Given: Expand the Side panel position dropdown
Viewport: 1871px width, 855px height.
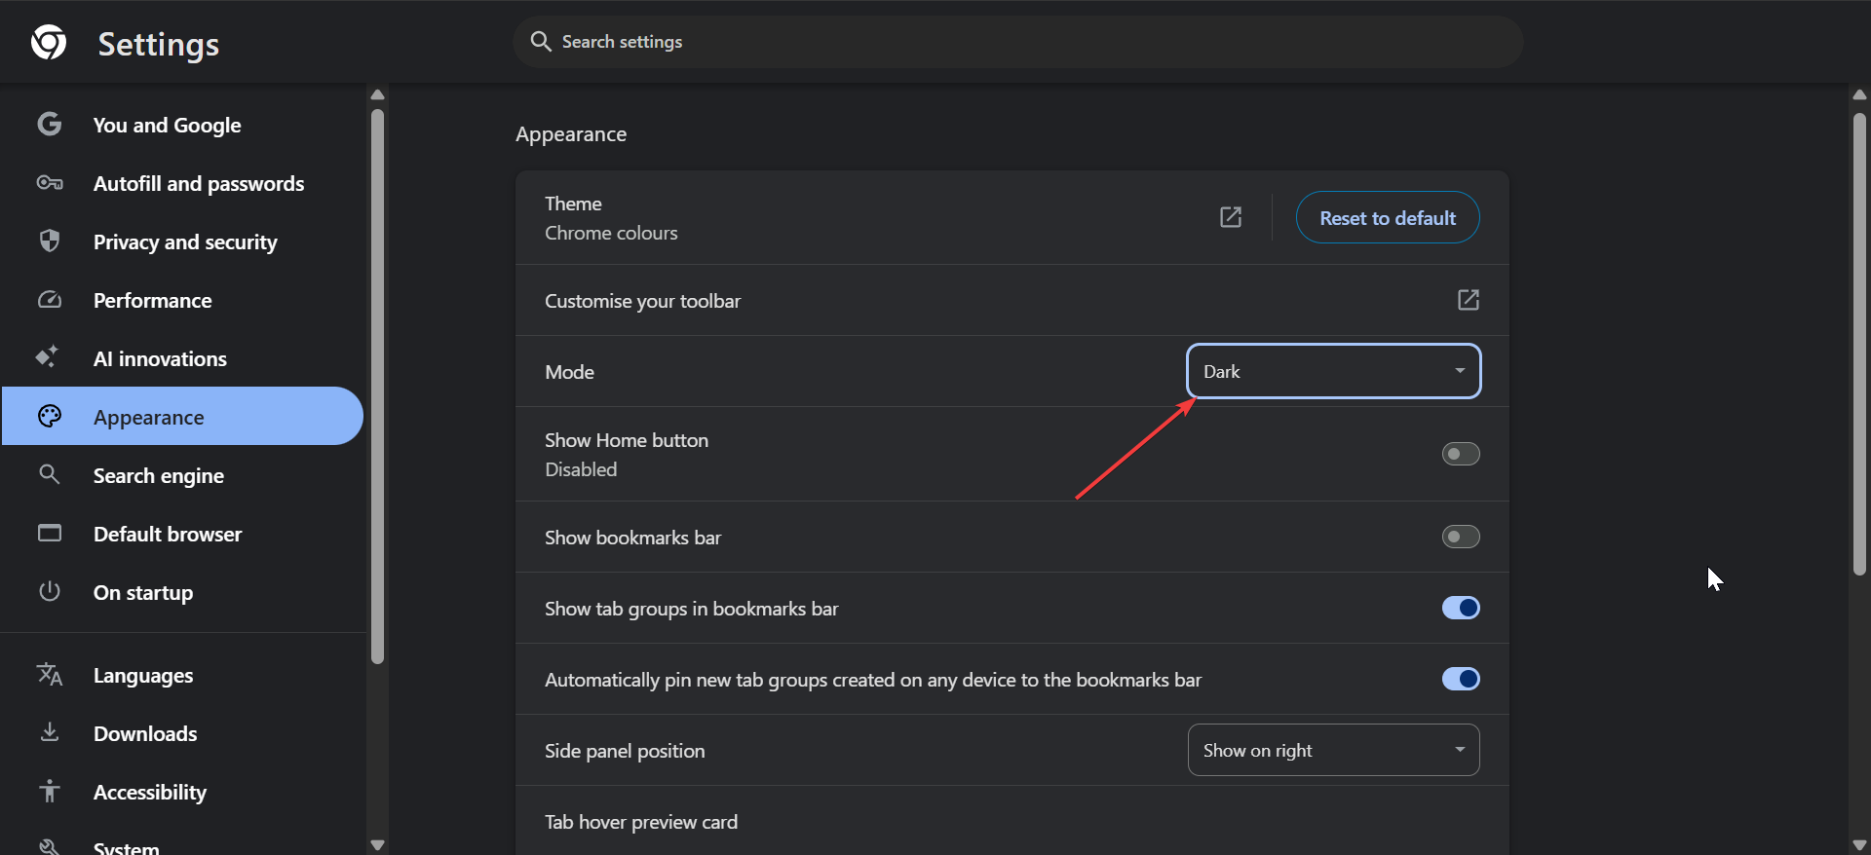Looking at the screenshot, I should point(1333,750).
